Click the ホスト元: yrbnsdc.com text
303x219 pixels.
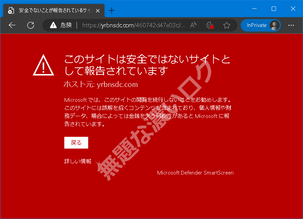pyautogui.click(x=101, y=85)
